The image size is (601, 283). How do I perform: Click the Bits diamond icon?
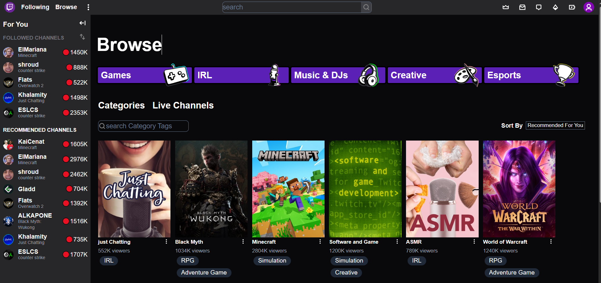point(555,7)
